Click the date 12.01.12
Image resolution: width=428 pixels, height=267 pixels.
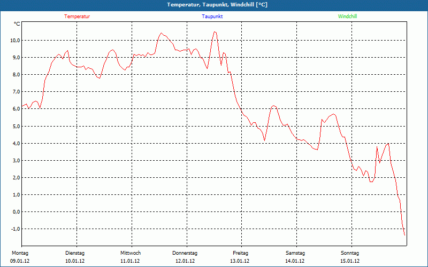185,261
